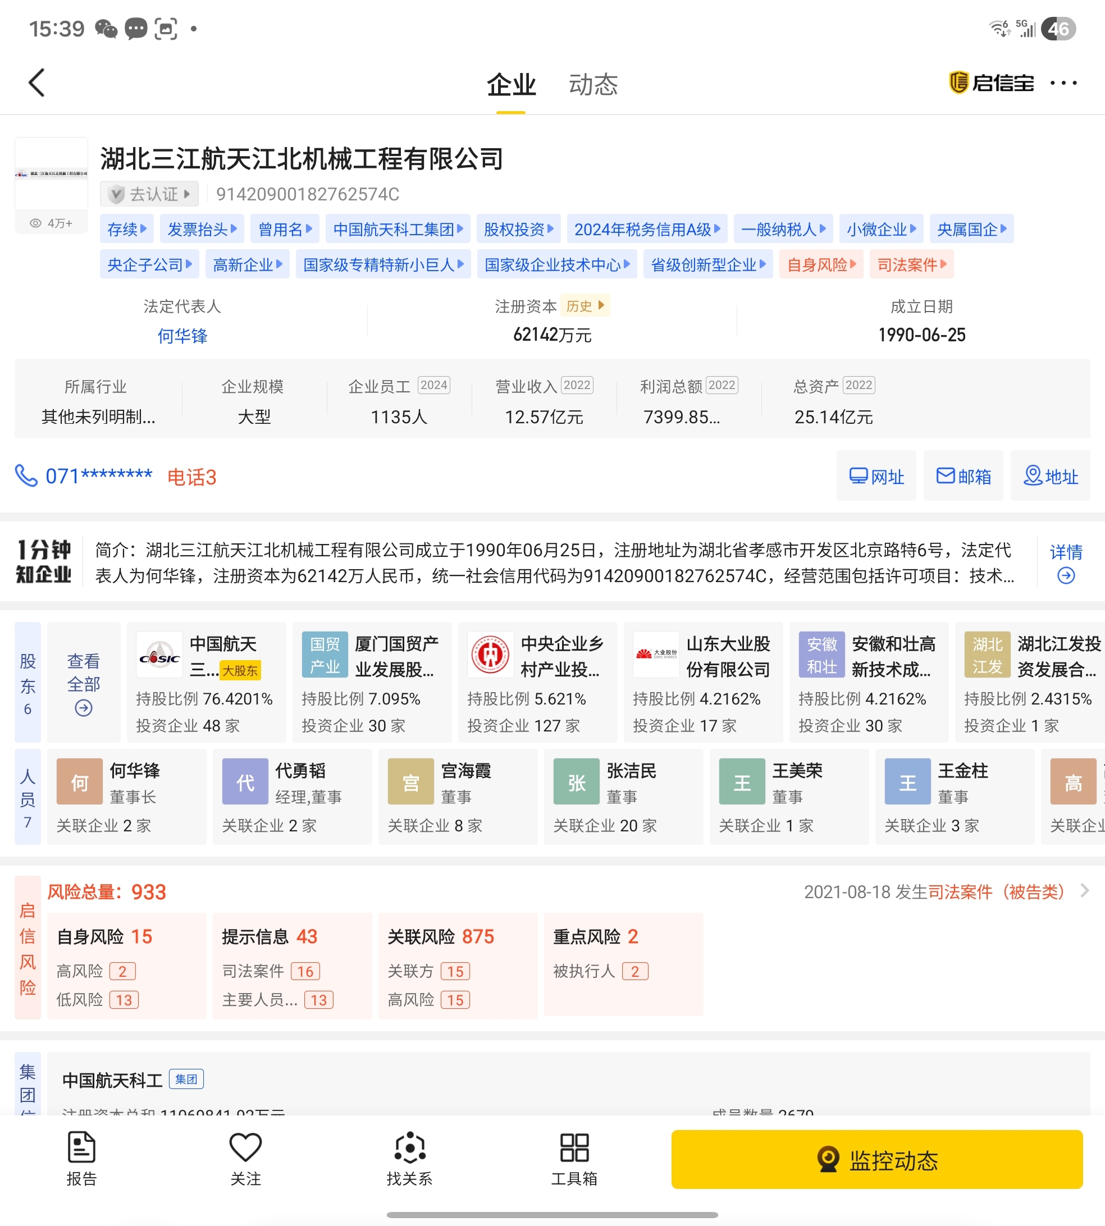Open the risk event chevron arrow
This screenshot has height=1226, width=1105.
pos(1084,890)
